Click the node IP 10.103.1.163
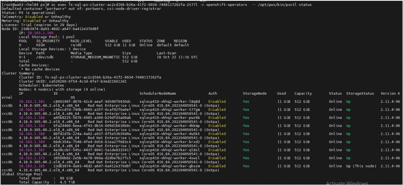Viewport: 403px width, 185px height. pos(32,126)
